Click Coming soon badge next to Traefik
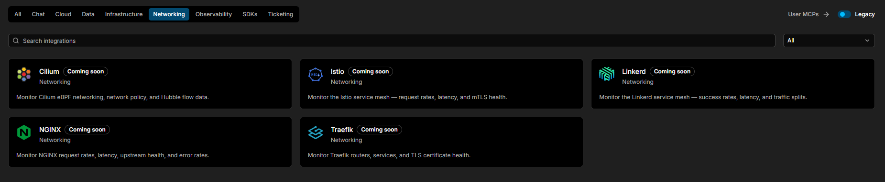Screen dimensions: 885x182 [x=379, y=130]
